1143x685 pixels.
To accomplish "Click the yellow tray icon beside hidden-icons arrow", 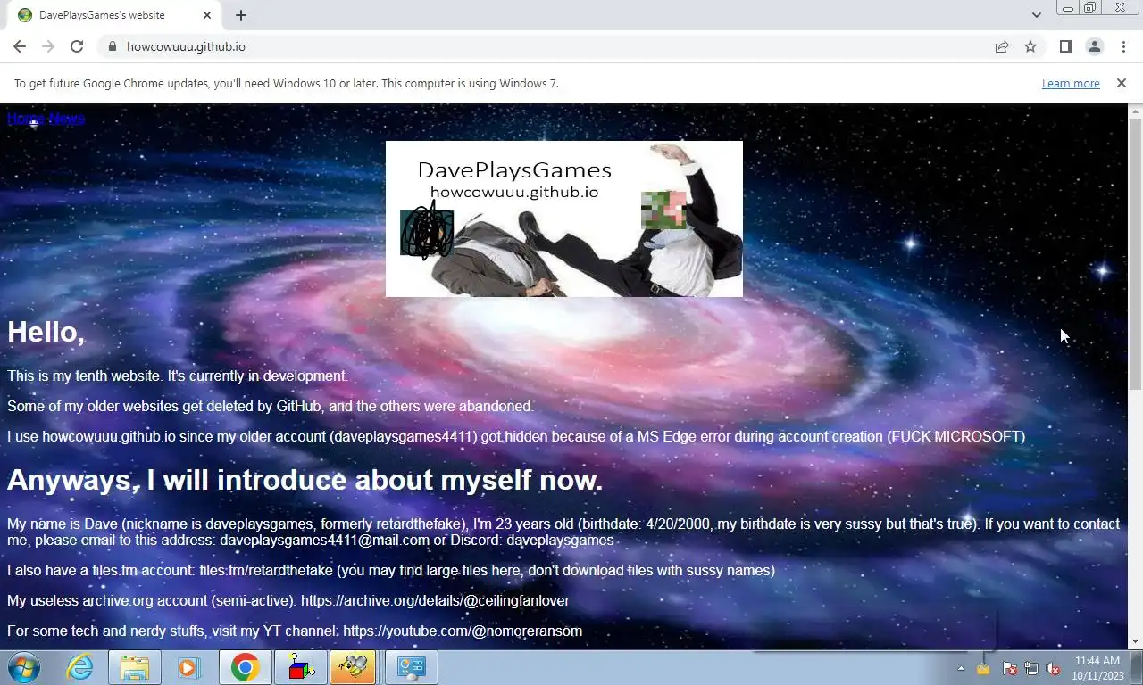I will 983,668.
